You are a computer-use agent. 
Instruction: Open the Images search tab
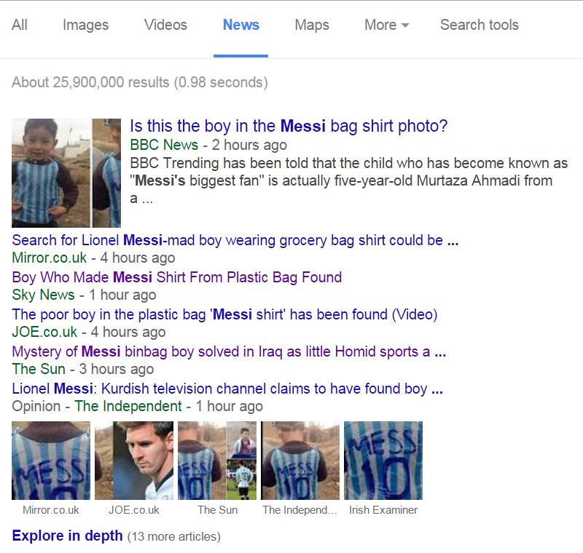click(85, 25)
